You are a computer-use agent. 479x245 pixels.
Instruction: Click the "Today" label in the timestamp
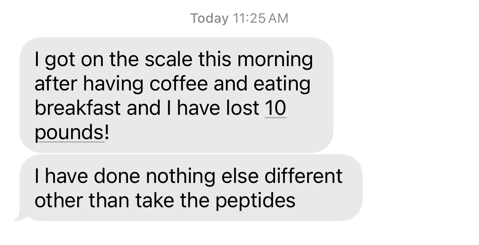[x=210, y=19]
